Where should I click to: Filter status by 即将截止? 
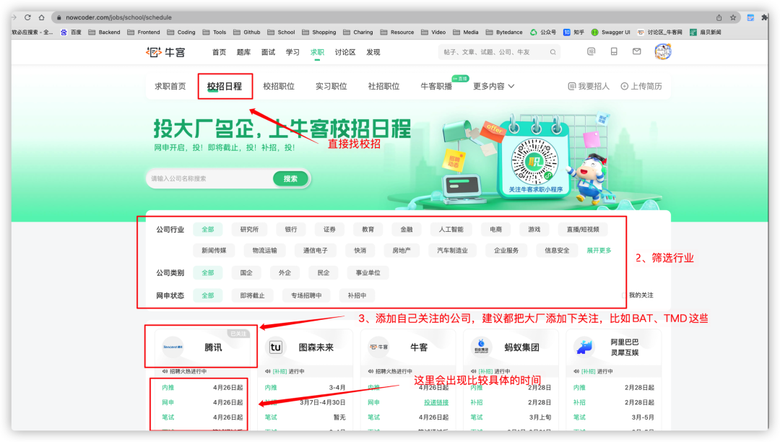pos(252,296)
